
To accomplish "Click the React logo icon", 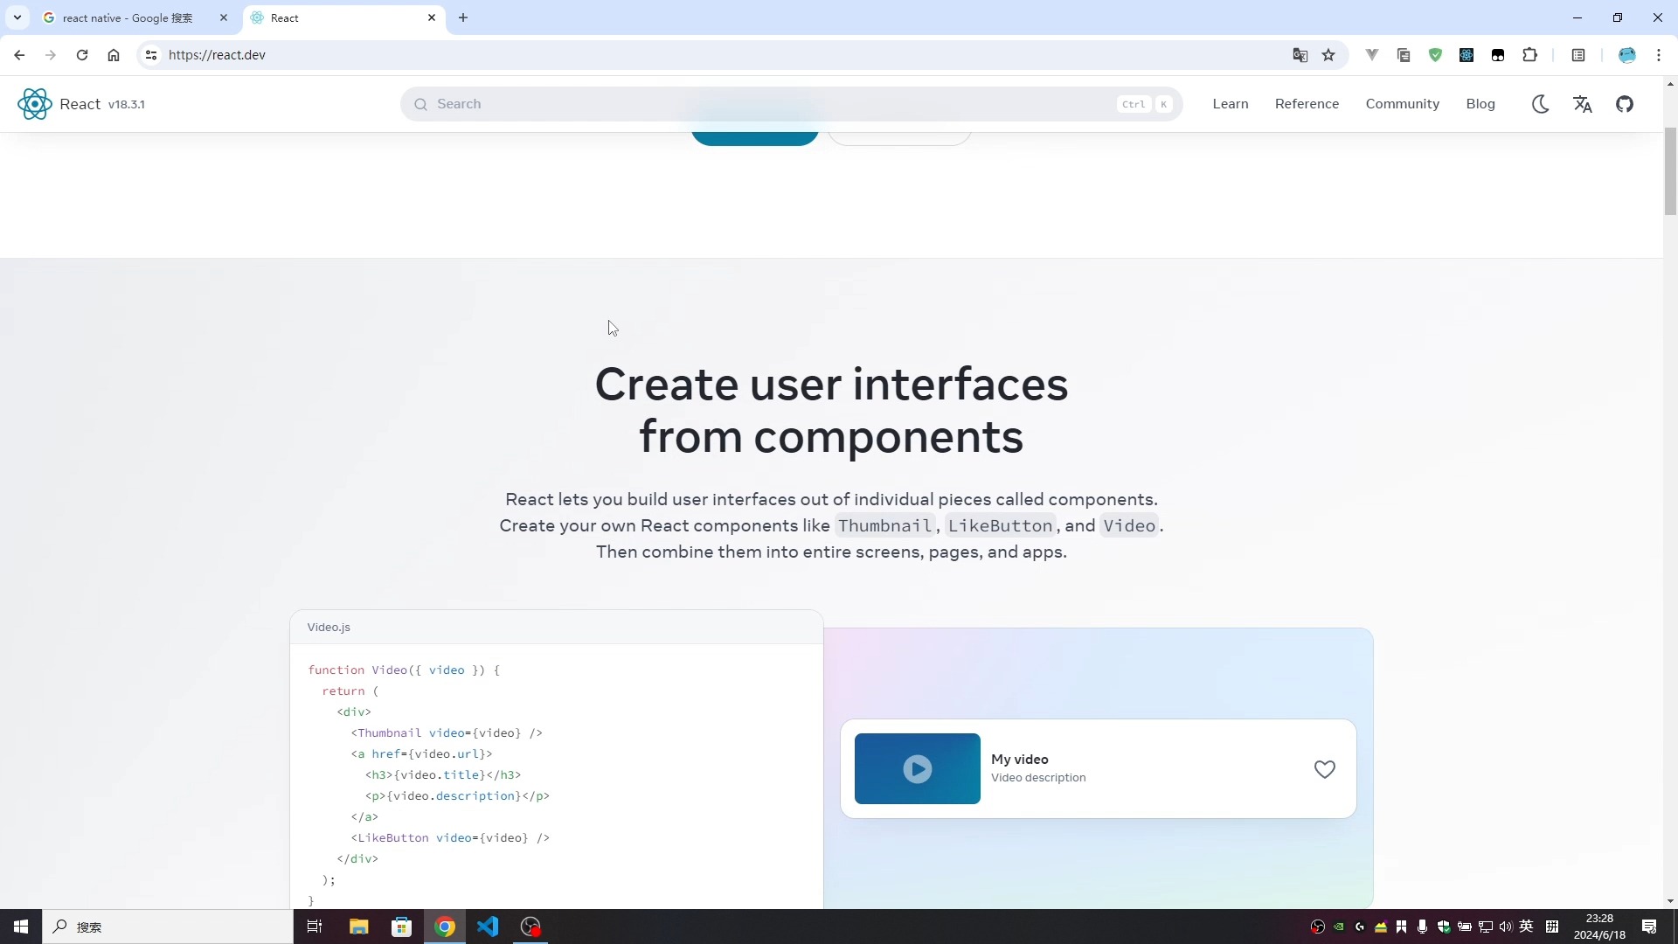I will point(35,104).
